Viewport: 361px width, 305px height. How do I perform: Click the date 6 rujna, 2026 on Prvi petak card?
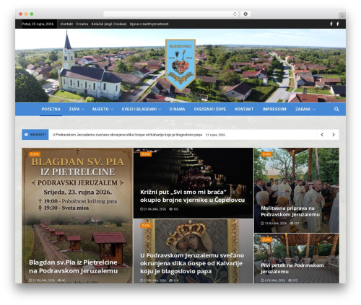click(274, 280)
